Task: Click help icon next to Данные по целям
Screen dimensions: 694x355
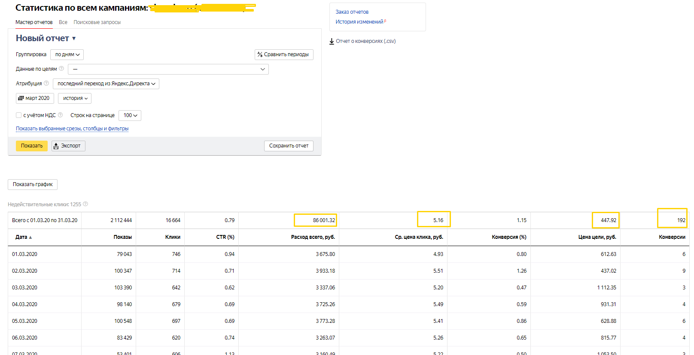Action: click(61, 69)
